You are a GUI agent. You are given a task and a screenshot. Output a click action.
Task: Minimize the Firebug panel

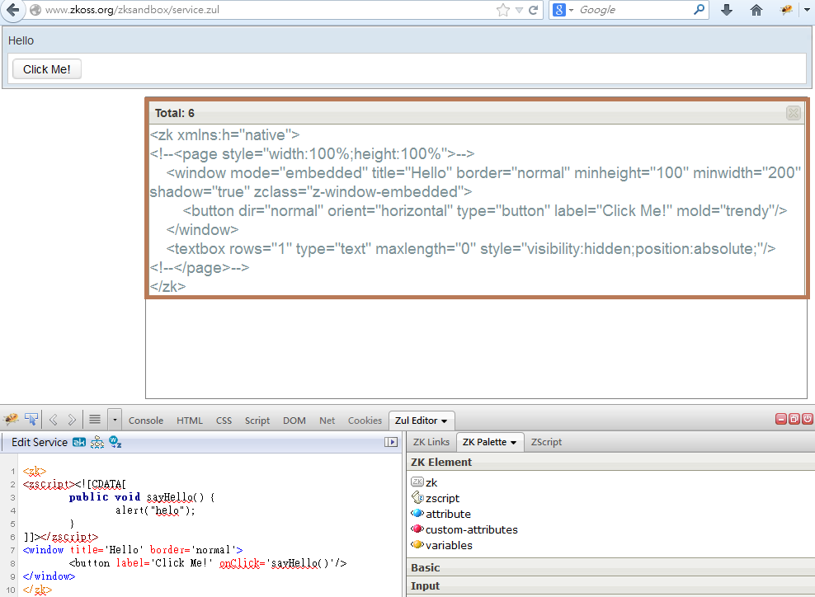coord(780,419)
